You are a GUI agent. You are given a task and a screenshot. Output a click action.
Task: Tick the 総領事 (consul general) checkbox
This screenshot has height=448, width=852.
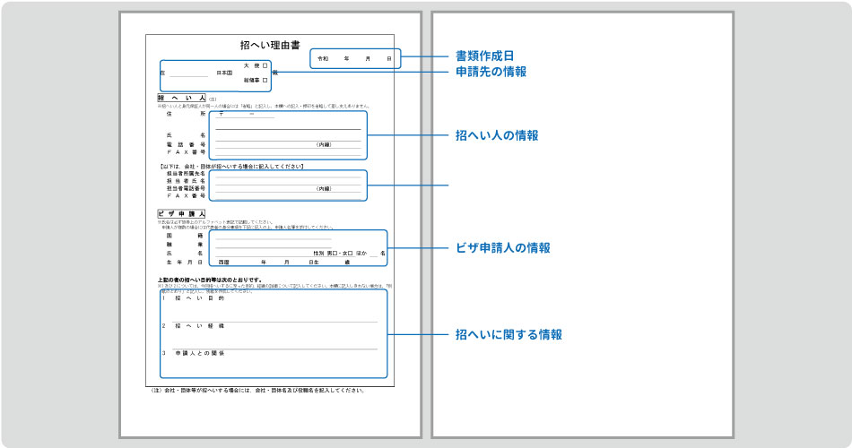click(x=265, y=80)
